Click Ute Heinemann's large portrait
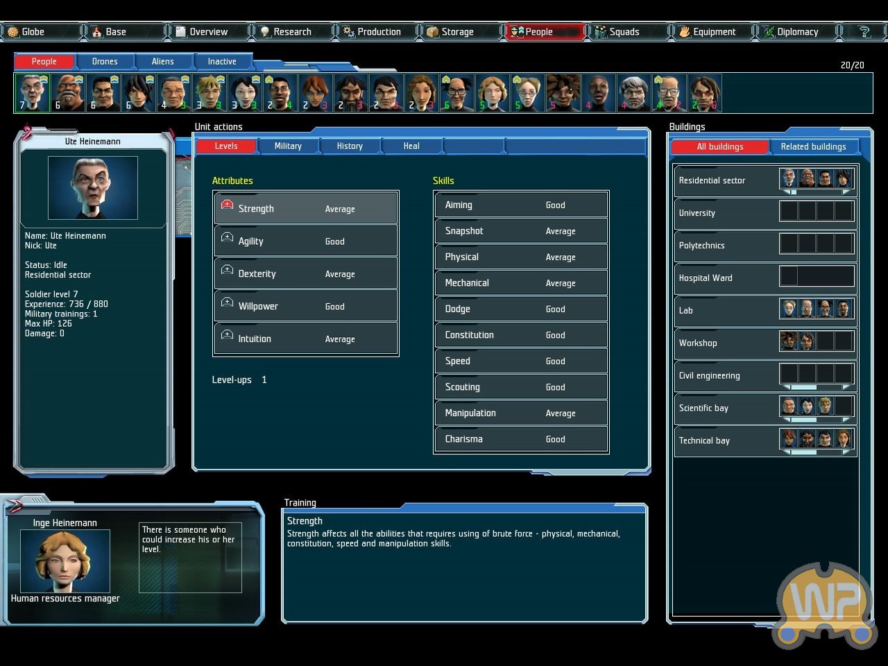 click(x=92, y=188)
